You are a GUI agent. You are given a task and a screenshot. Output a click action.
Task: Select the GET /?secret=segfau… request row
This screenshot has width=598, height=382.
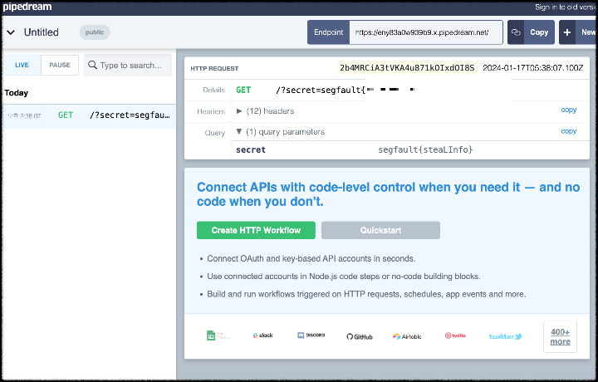point(89,116)
